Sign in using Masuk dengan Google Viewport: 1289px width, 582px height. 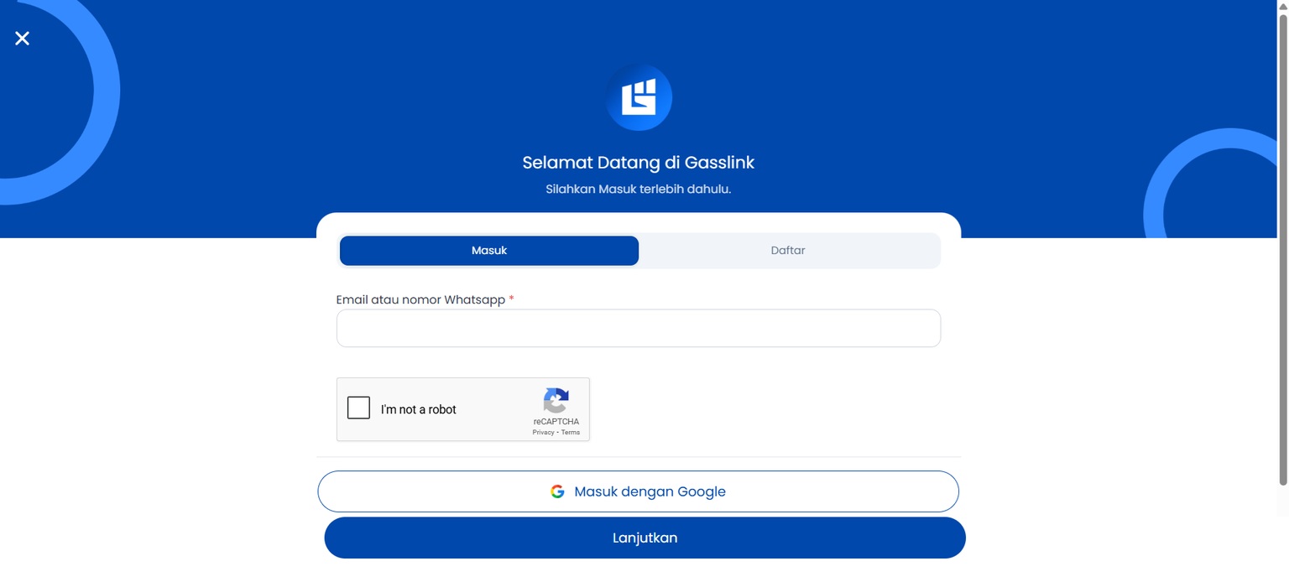click(638, 491)
